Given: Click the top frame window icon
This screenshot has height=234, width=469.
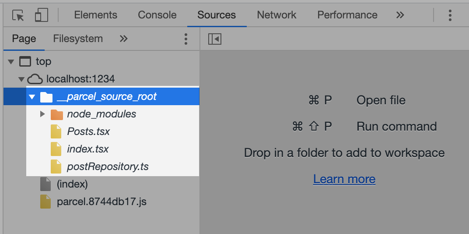Looking at the screenshot, I should click(25, 62).
